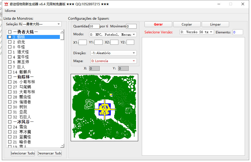Check the box for monster 14 骷髅兵
Screen dimensions: 251x162
(x=10, y=72)
